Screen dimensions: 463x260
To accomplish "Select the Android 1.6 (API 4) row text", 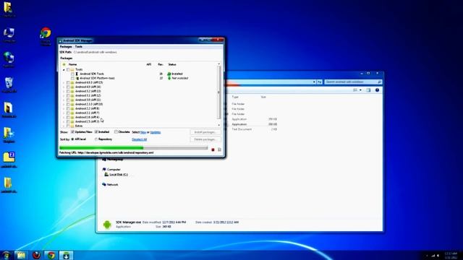I will pyautogui.click(x=87, y=117).
